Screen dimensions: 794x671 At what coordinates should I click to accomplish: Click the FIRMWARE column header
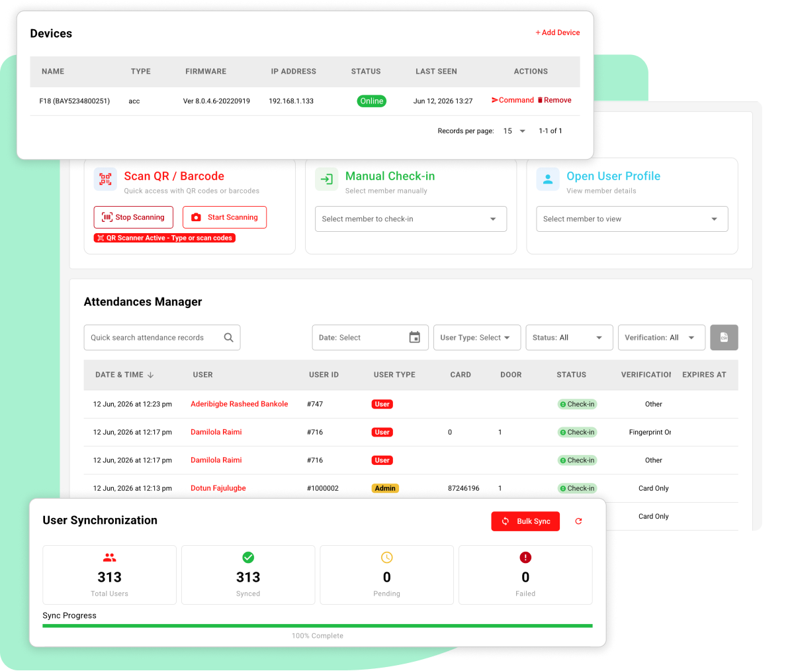click(x=206, y=72)
